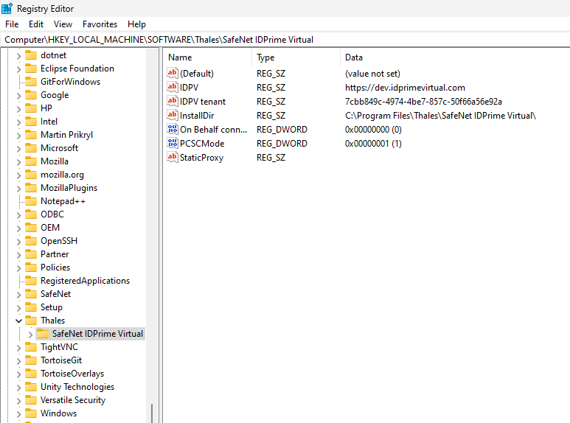Select the InstallDir string value icon
The width and height of the screenshot is (570, 423).
click(x=173, y=115)
